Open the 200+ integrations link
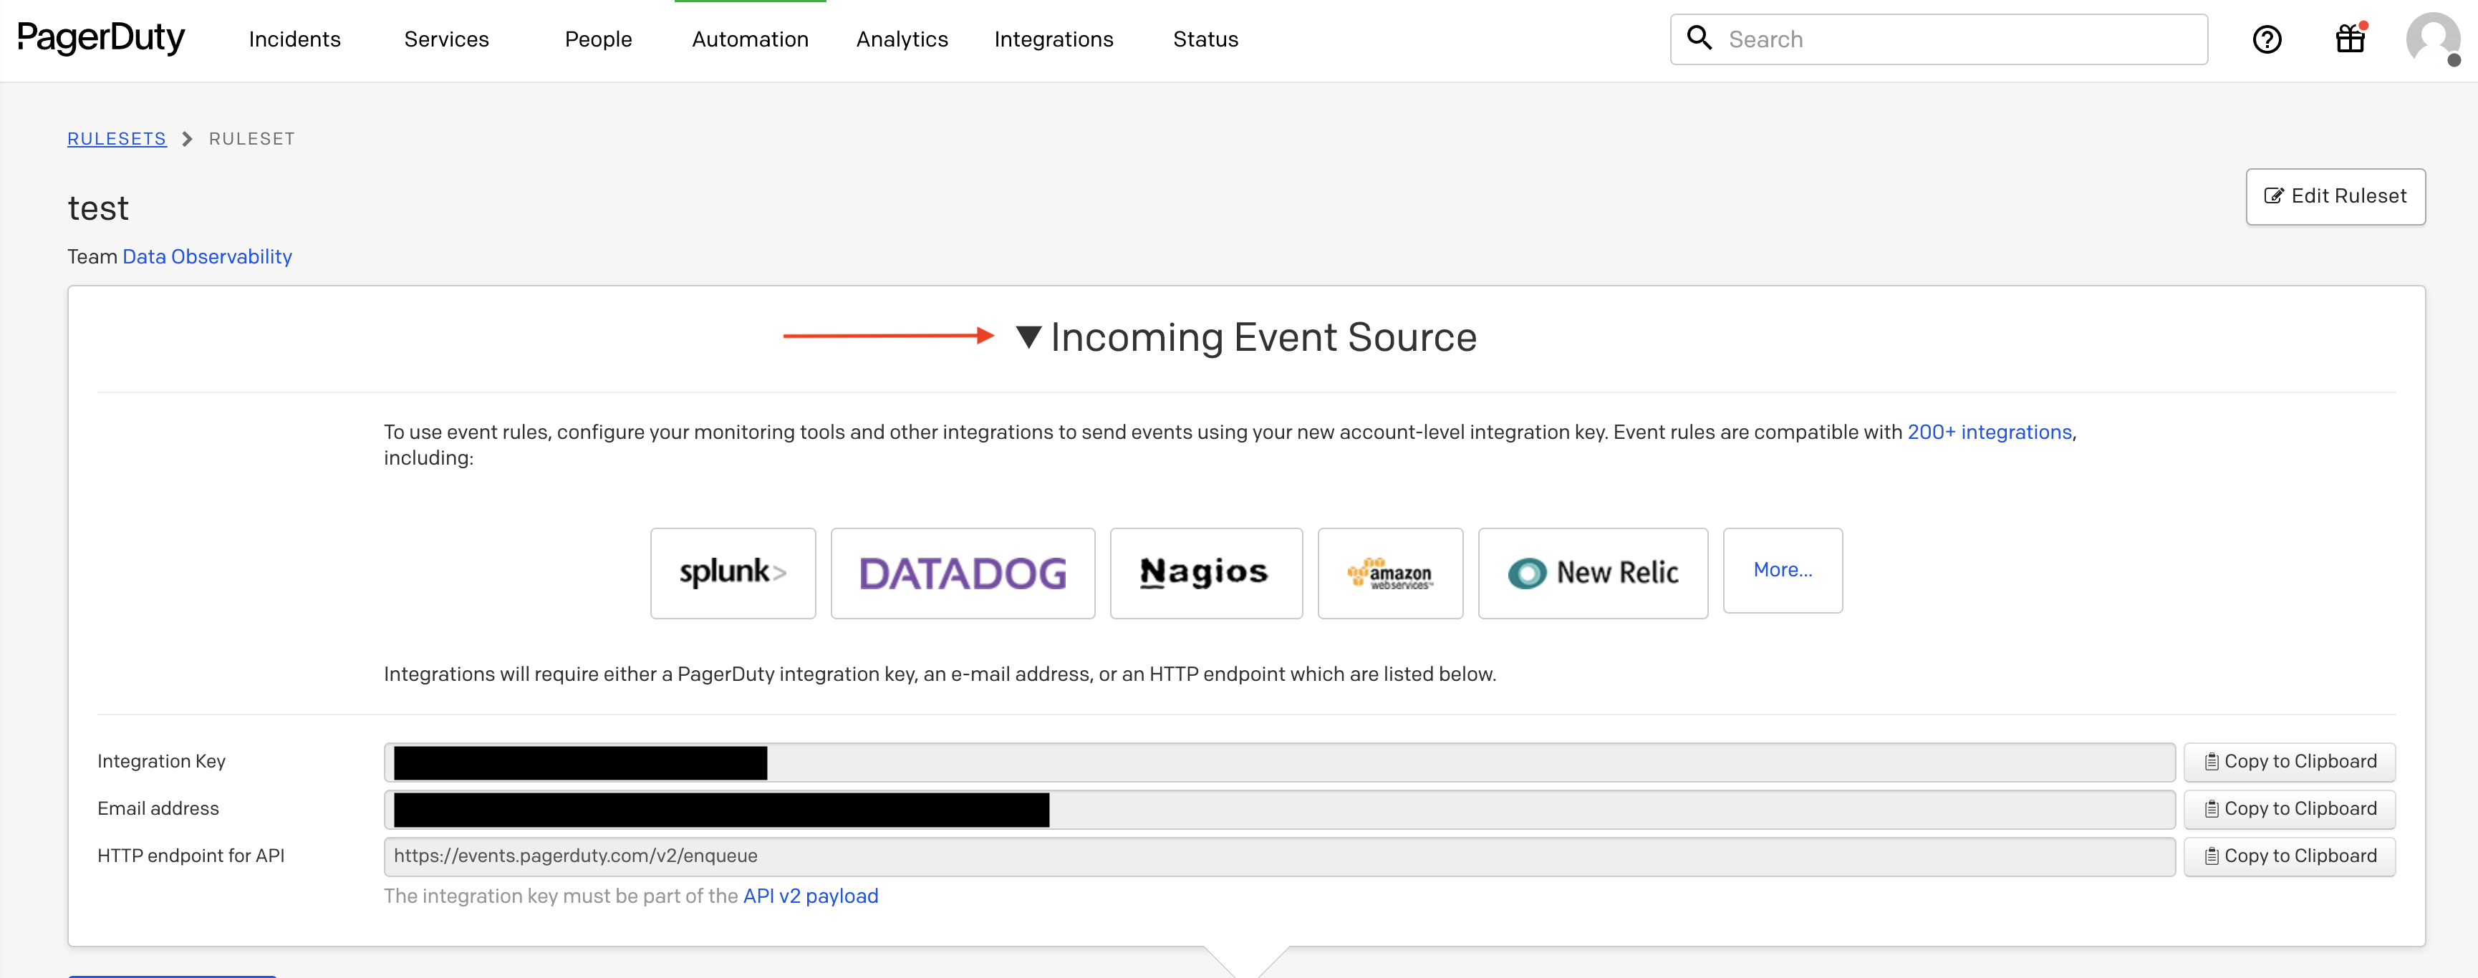Viewport: 2478px width, 978px height. [1990, 432]
